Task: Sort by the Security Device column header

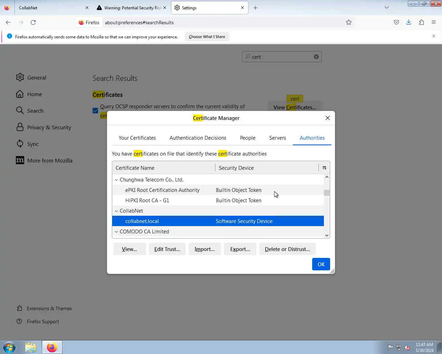Action: click(267, 168)
